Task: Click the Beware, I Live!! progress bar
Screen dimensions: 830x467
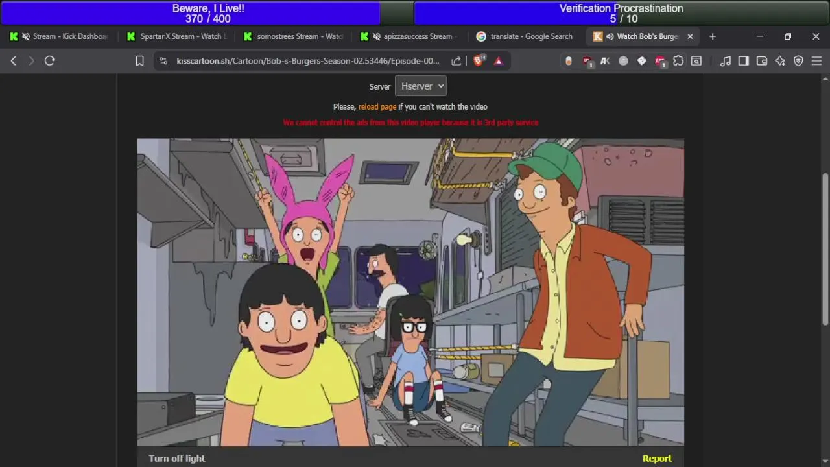Action: pyautogui.click(x=207, y=13)
